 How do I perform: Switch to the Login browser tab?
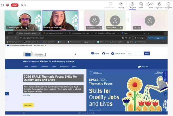tap(124, 33)
